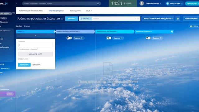Open the Все задания tab

[x=75, y=11]
